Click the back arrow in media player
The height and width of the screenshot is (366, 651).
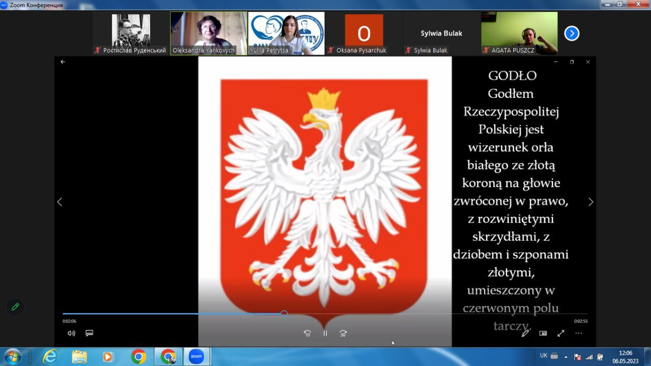click(x=63, y=62)
